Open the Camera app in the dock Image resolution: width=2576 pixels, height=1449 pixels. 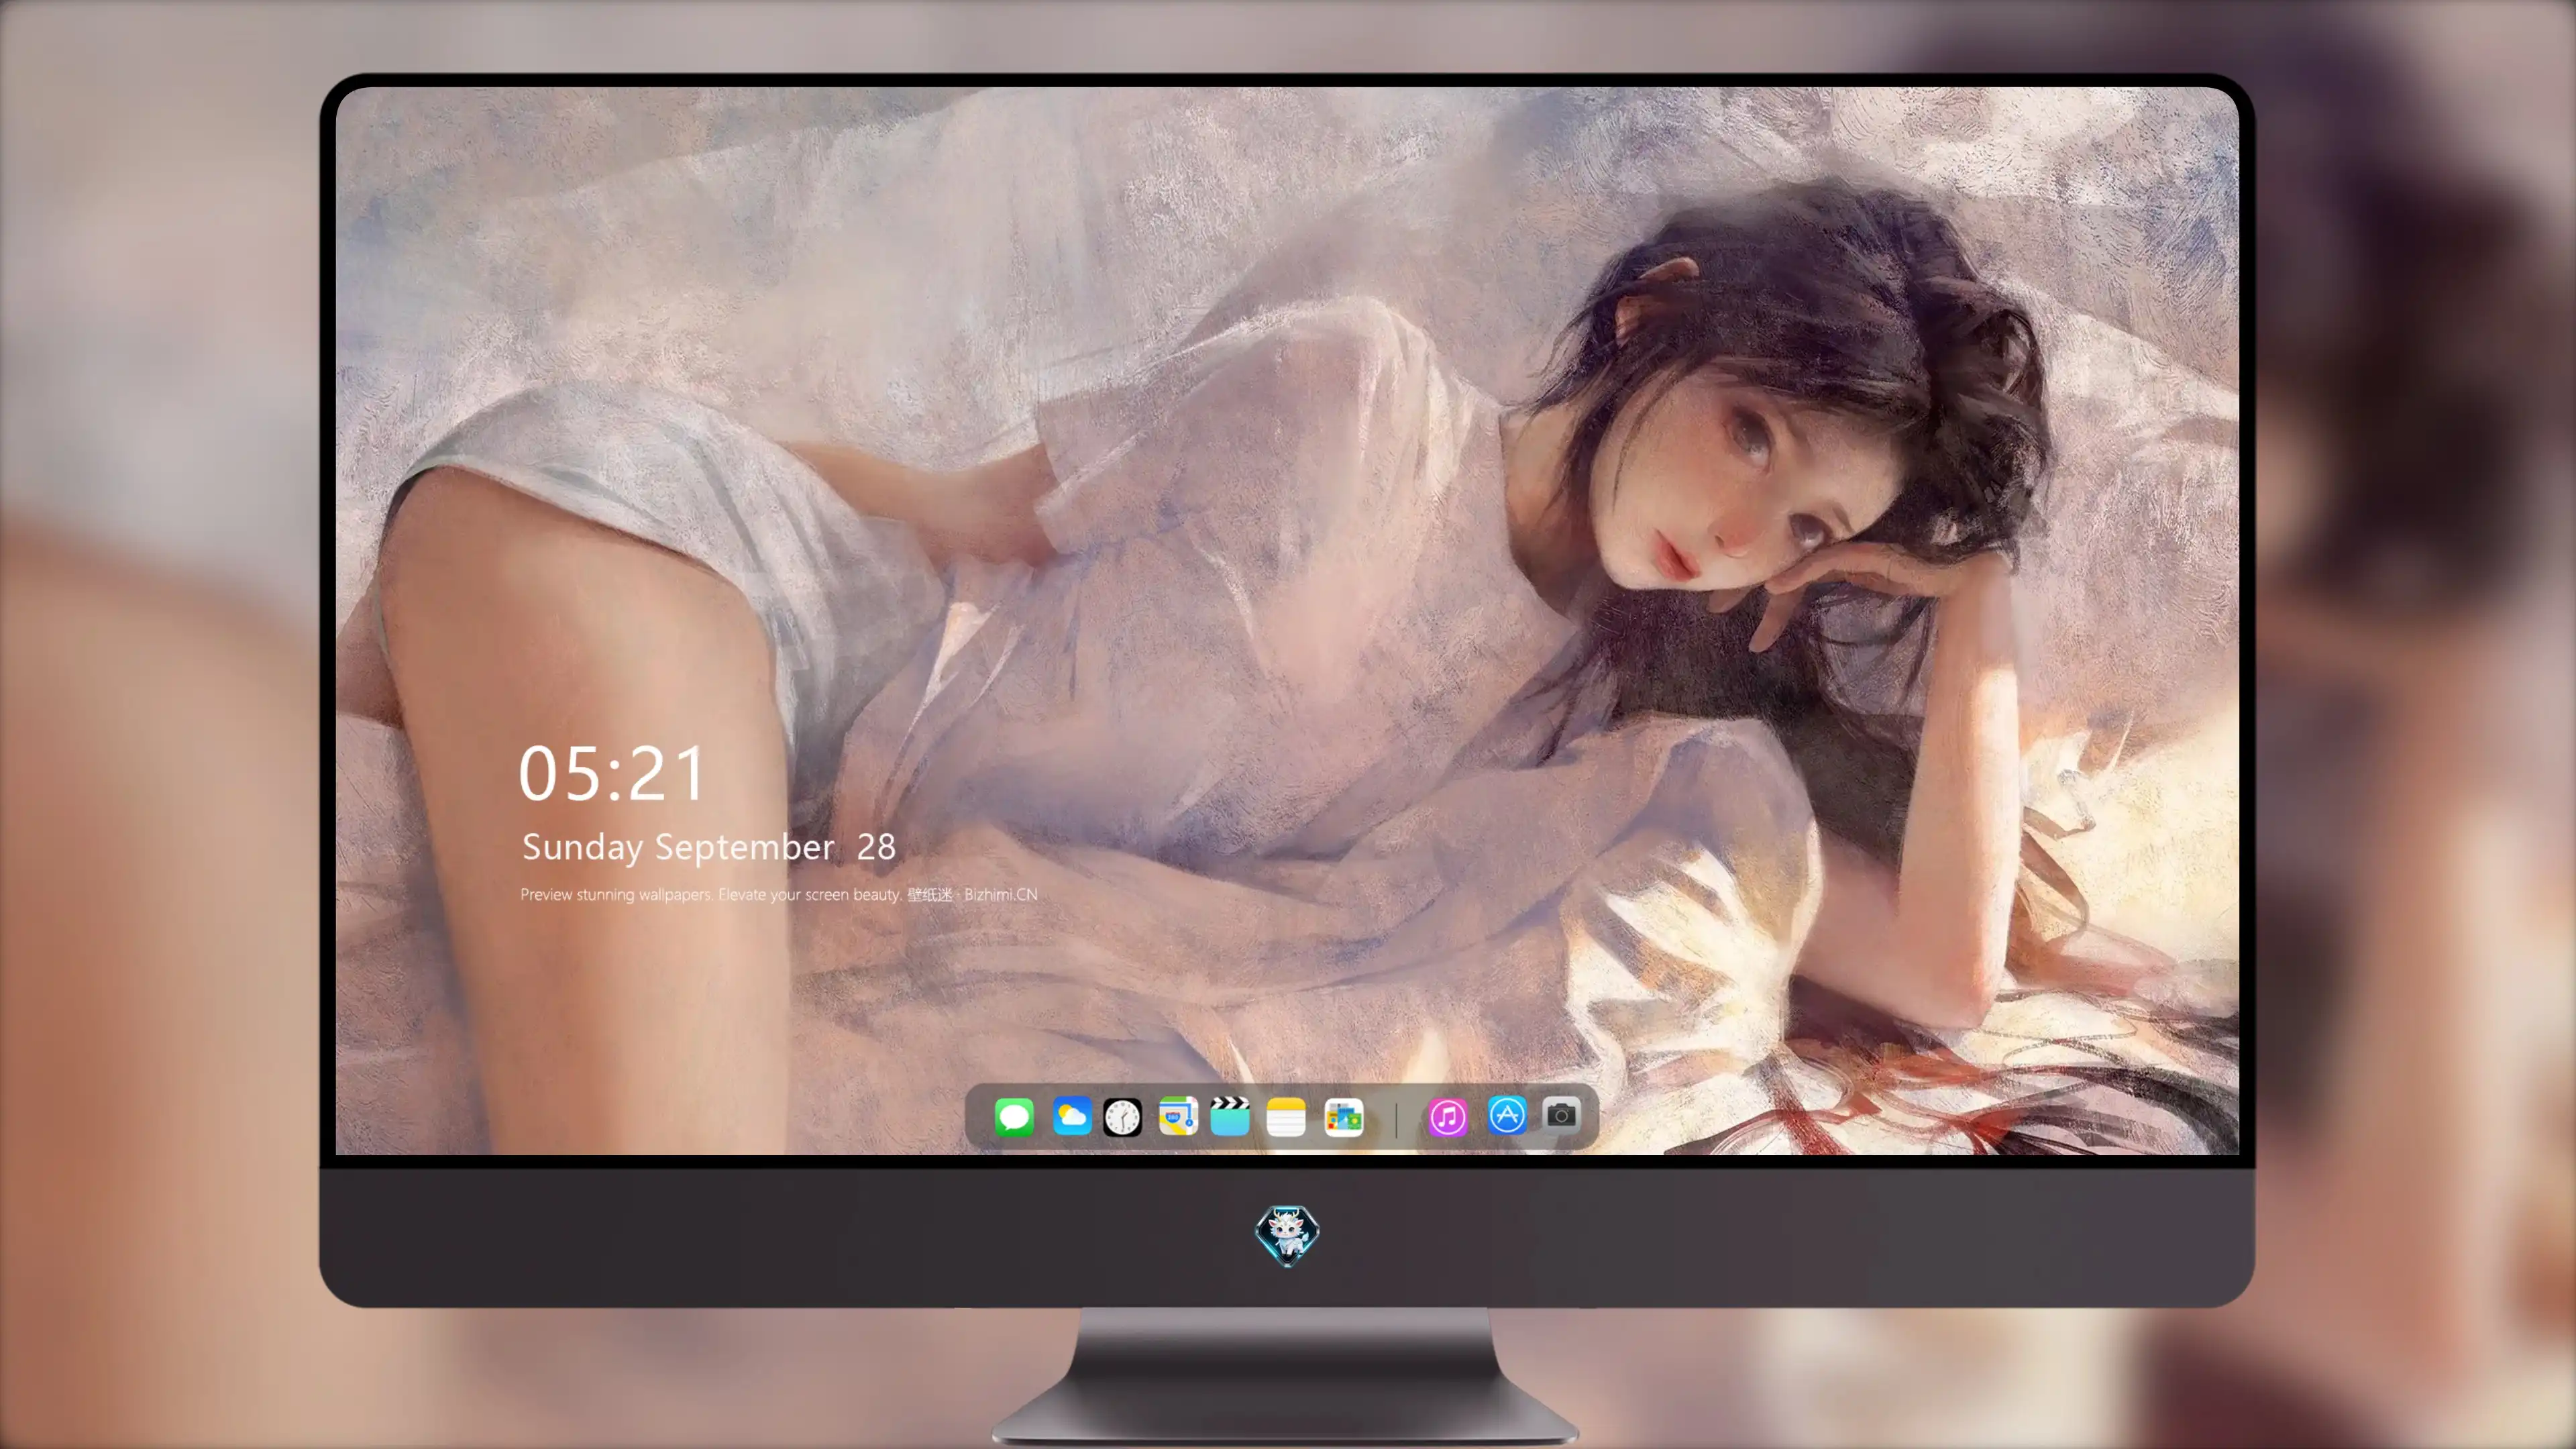pos(1561,1115)
